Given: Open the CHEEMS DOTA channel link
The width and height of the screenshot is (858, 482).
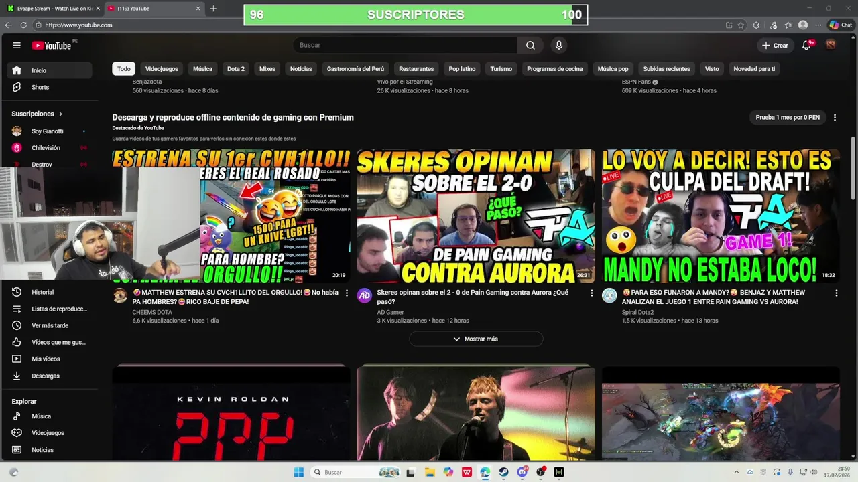Looking at the screenshot, I should 152,312.
